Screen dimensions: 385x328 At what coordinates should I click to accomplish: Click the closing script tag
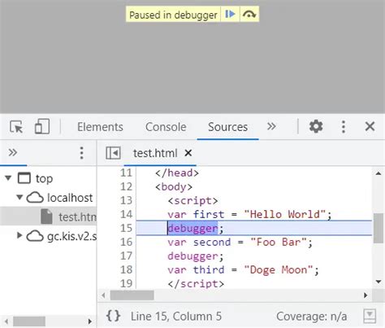[196, 284]
